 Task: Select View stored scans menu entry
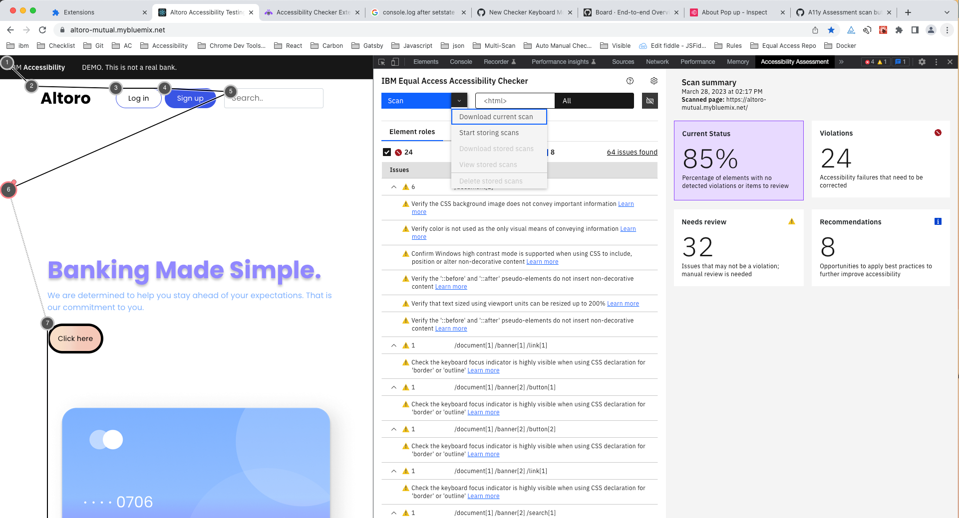coord(499,165)
